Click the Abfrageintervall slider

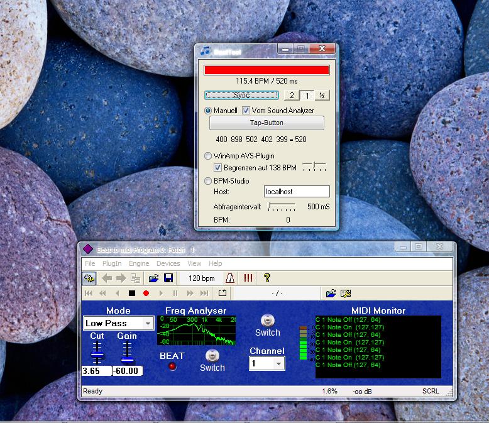282,207
